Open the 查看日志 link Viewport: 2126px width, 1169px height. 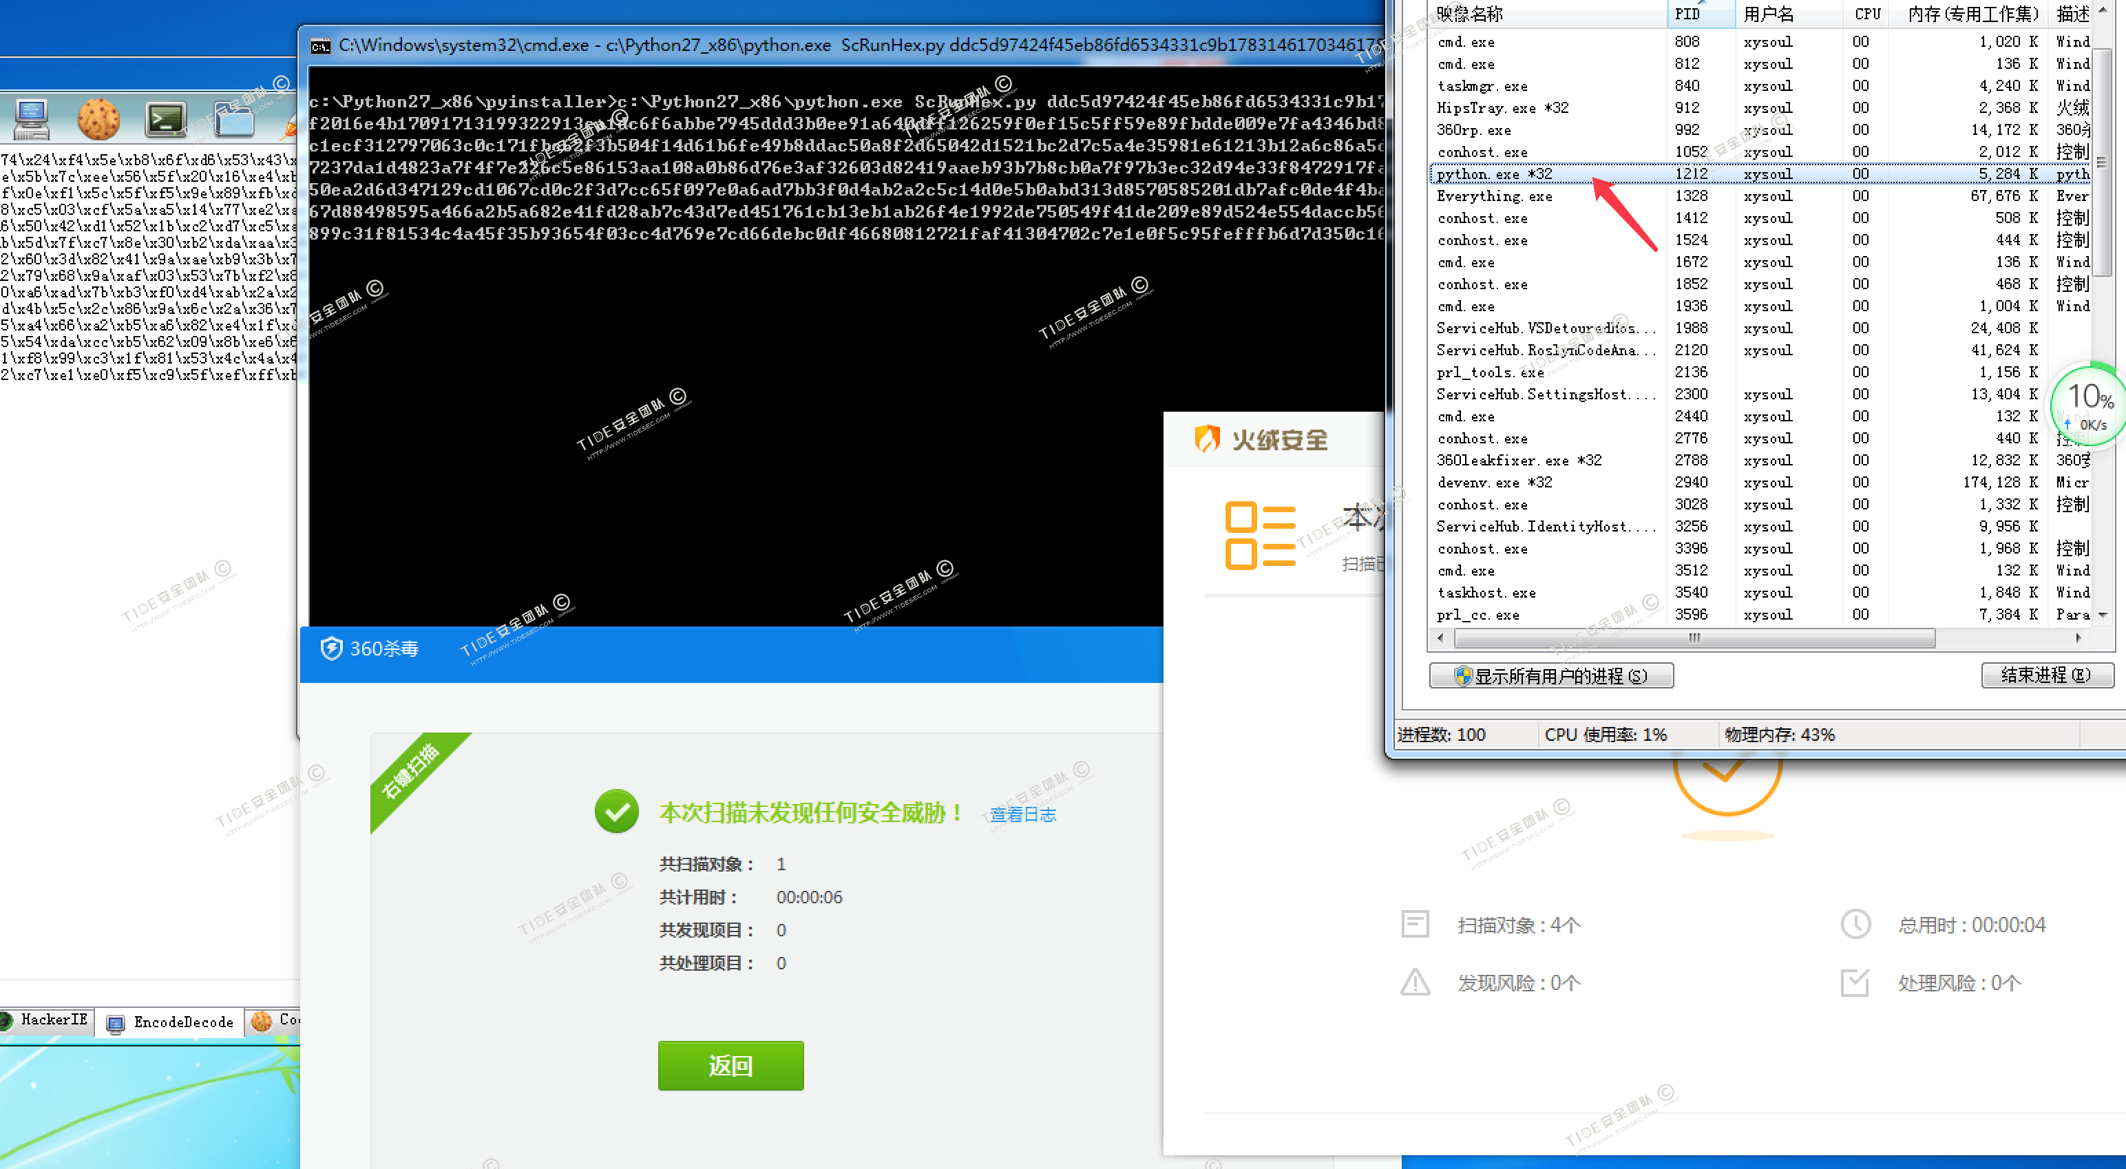click(x=1022, y=815)
